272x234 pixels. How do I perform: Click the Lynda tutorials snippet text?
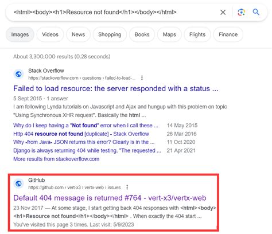120,111
